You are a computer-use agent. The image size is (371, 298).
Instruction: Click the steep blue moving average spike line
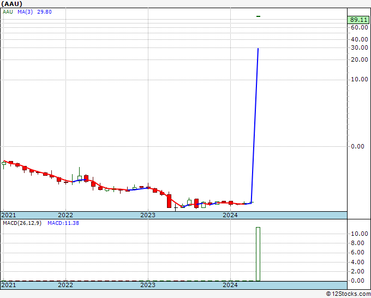pyautogui.click(x=255, y=126)
